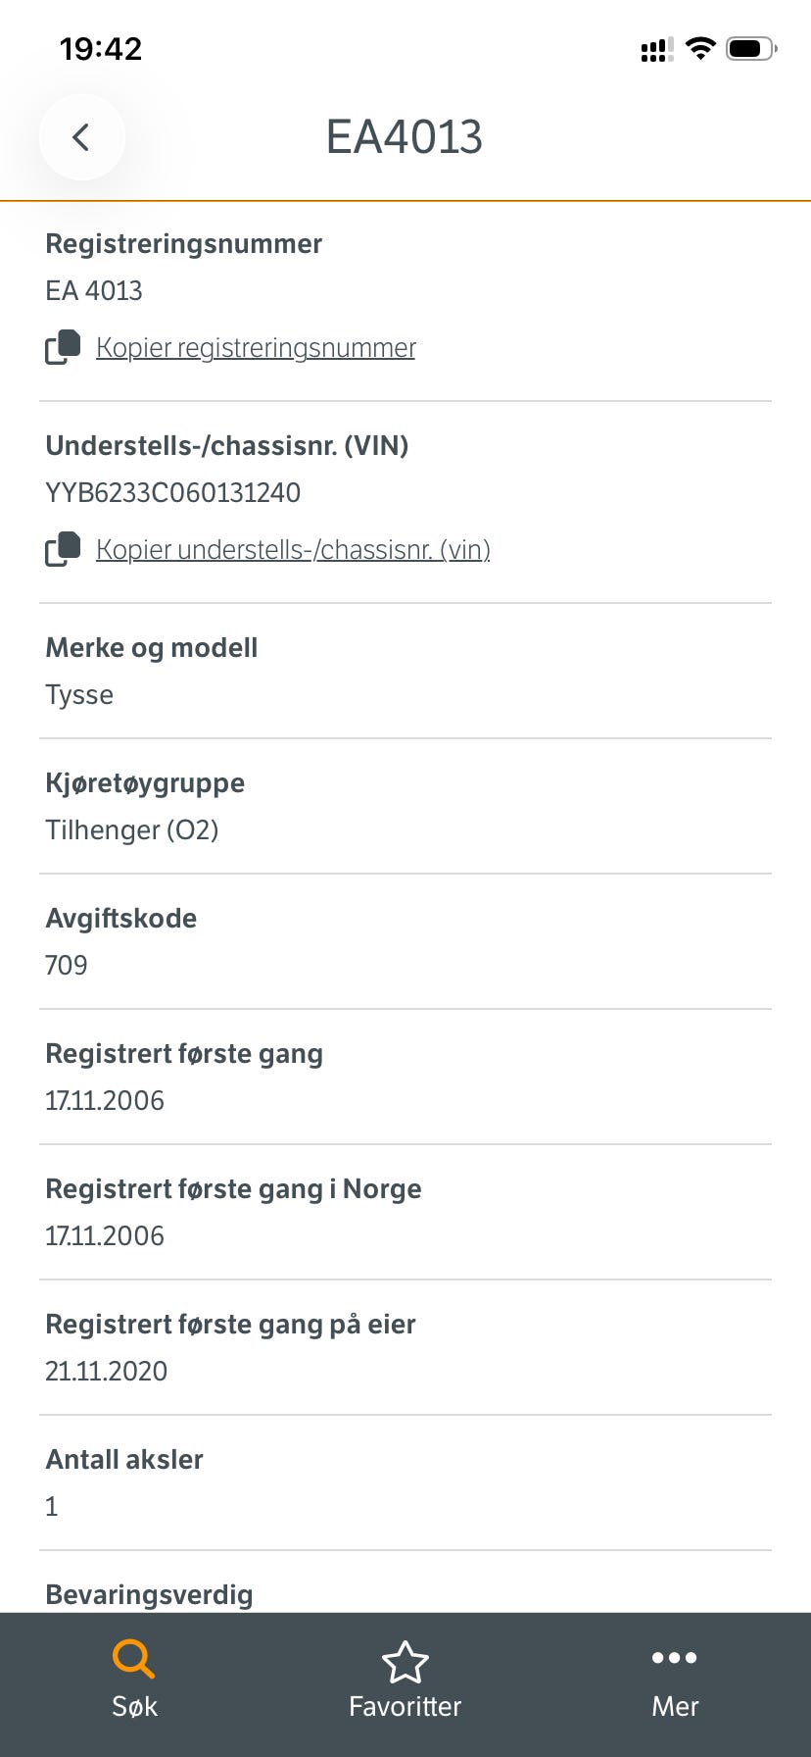Tap the Kjøretøygruppe value Tilhenger (O2)

(132, 830)
